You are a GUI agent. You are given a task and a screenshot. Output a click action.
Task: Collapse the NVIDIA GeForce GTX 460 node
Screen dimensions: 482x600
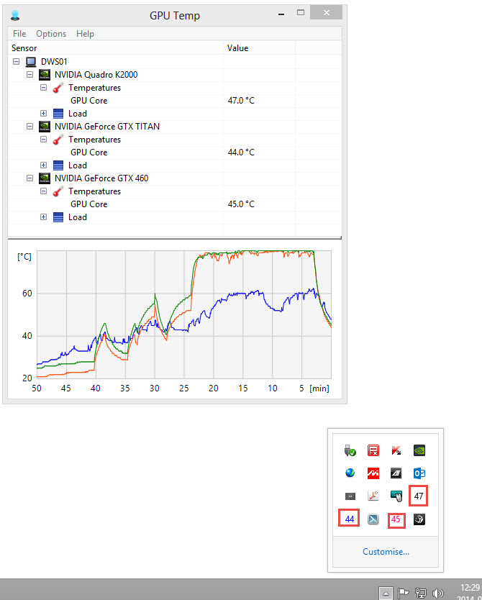click(x=29, y=178)
